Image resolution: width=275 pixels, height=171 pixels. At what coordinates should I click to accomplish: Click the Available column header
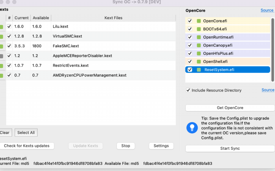coord(41,18)
